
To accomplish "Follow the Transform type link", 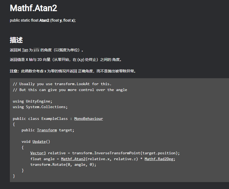I will (x=47, y=130).
